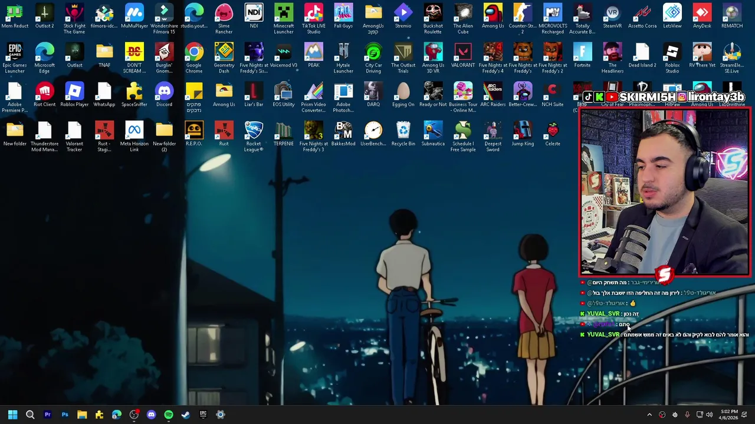Select the VALORANT desktop shortcut
The width and height of the screenshot is (755, 424).
(x=463, y=55)
